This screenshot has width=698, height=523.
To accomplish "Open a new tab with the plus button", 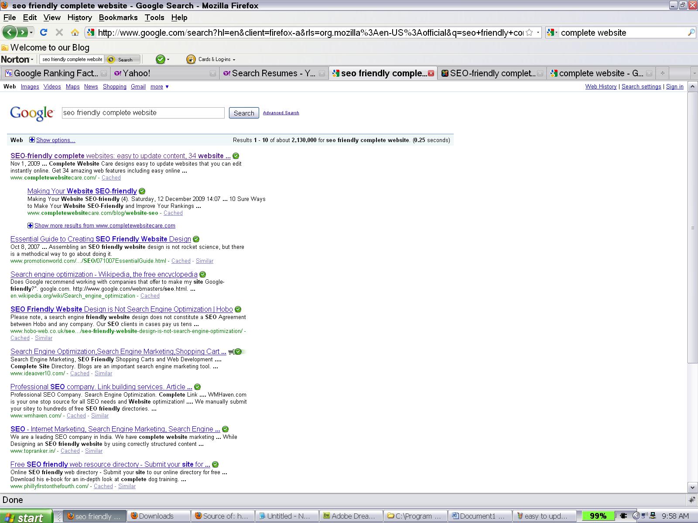I will click(x=662, y=73).
